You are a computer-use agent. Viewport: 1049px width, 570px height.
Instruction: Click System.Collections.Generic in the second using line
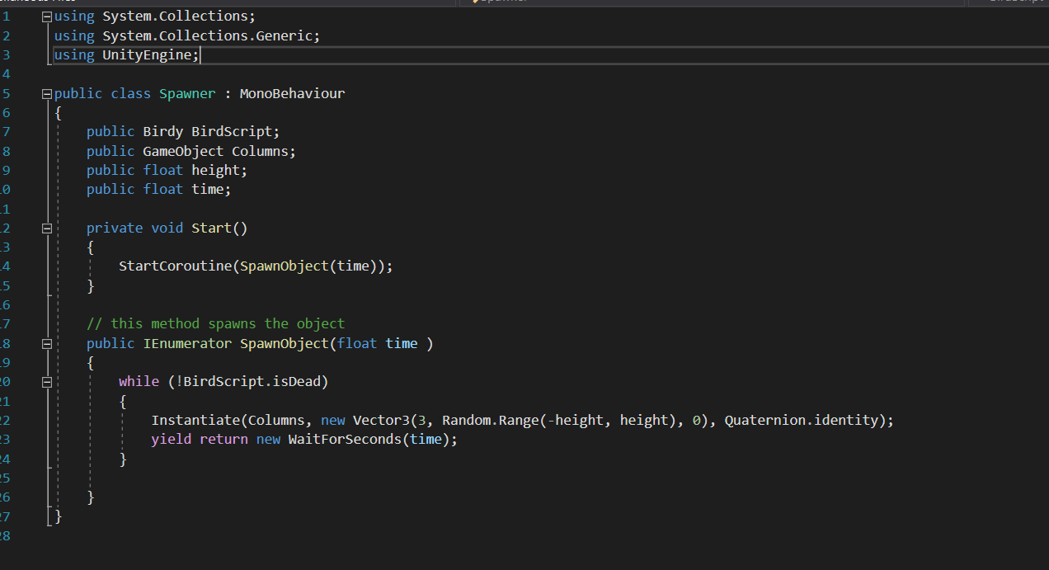pyautogui.click(x=207, y=35)
